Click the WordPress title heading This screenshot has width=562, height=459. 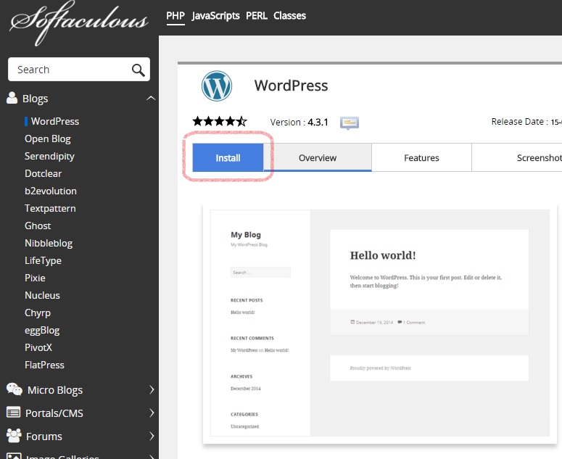(x=291, y=86)
